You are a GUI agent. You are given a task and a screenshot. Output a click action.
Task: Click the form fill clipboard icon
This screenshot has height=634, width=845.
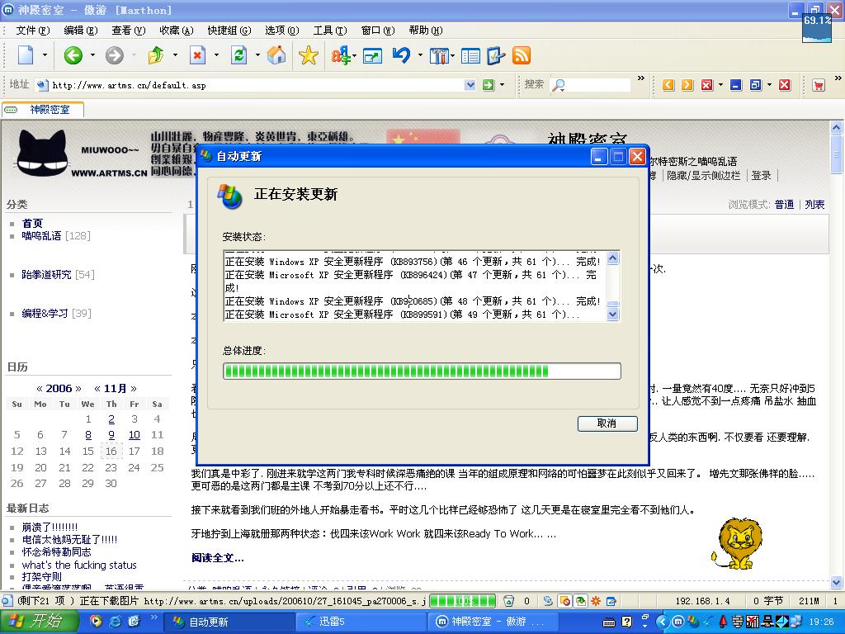tap(496, 55)
